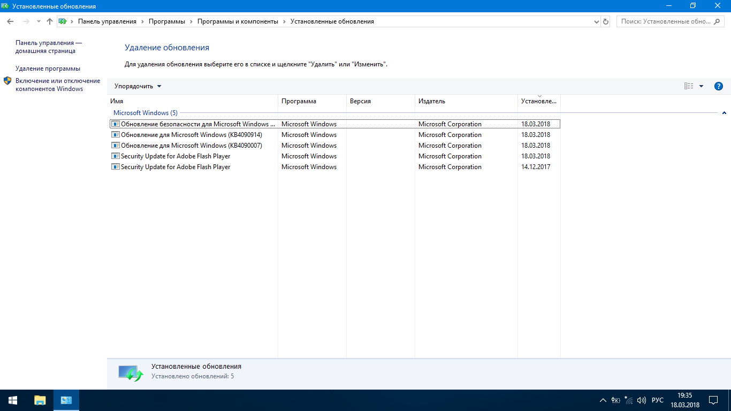The image size is (731, 411).
Task: Click the shield icon beside Windows components link
Action: [x=7, y=81]
